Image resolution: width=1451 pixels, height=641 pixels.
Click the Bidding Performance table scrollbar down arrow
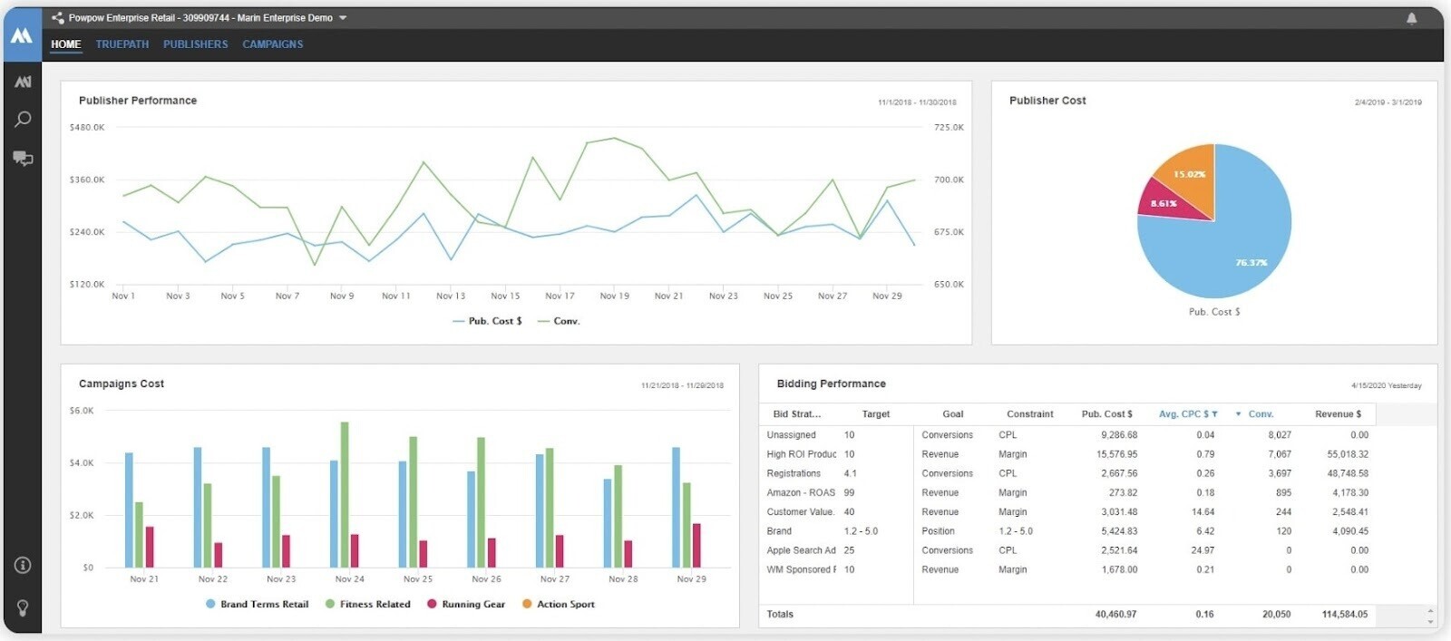pos(1430,622)
